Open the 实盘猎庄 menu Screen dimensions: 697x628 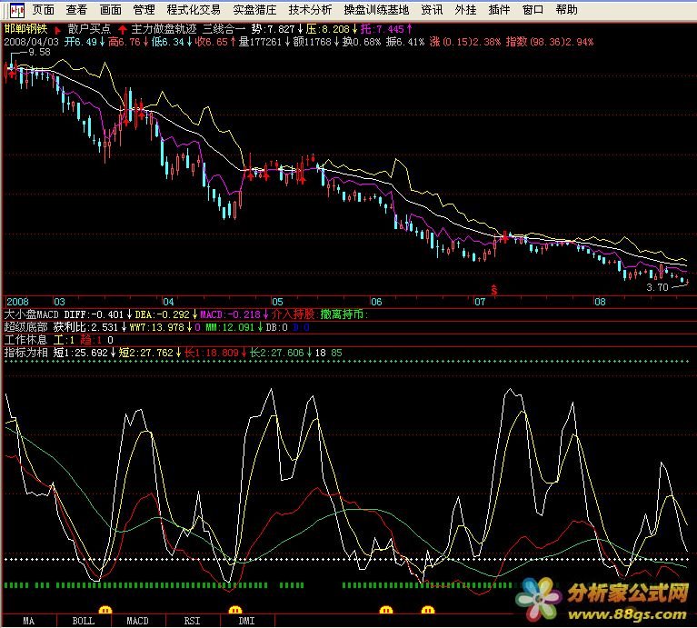254,10
